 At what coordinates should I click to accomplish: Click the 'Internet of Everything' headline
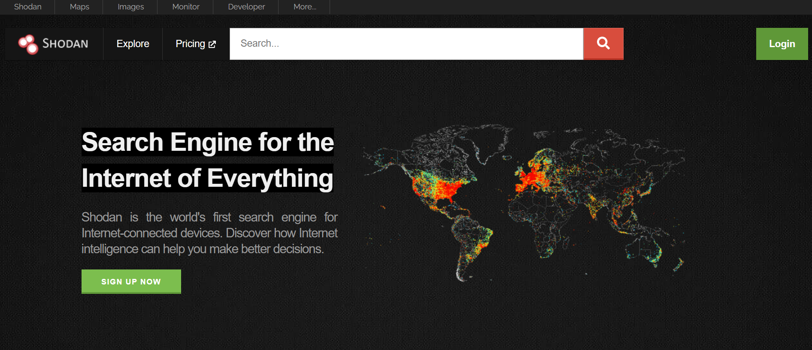click(207, 178)
